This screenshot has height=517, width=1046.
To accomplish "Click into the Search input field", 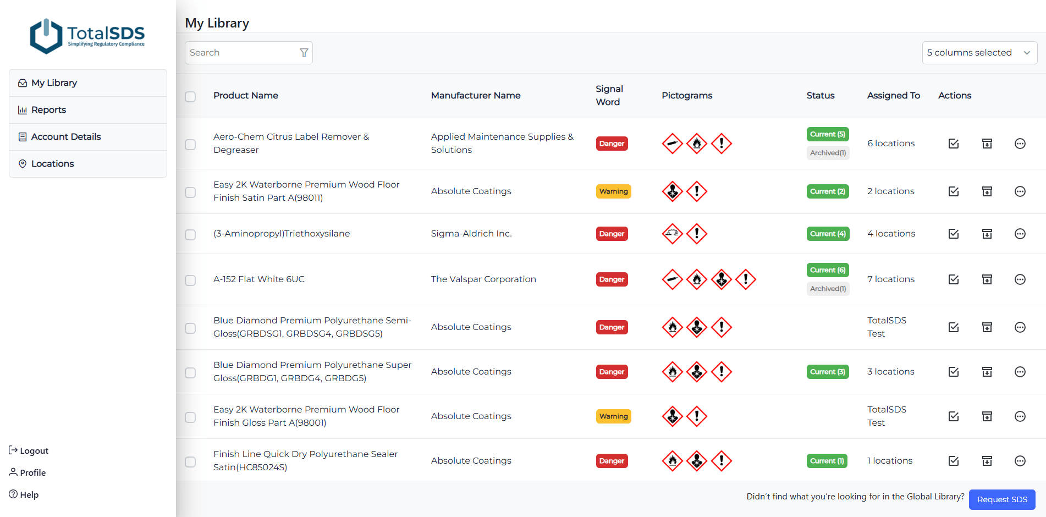I will (x=241, y=53).
